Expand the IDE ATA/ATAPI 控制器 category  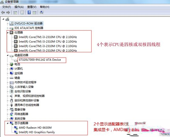point(7,28)
